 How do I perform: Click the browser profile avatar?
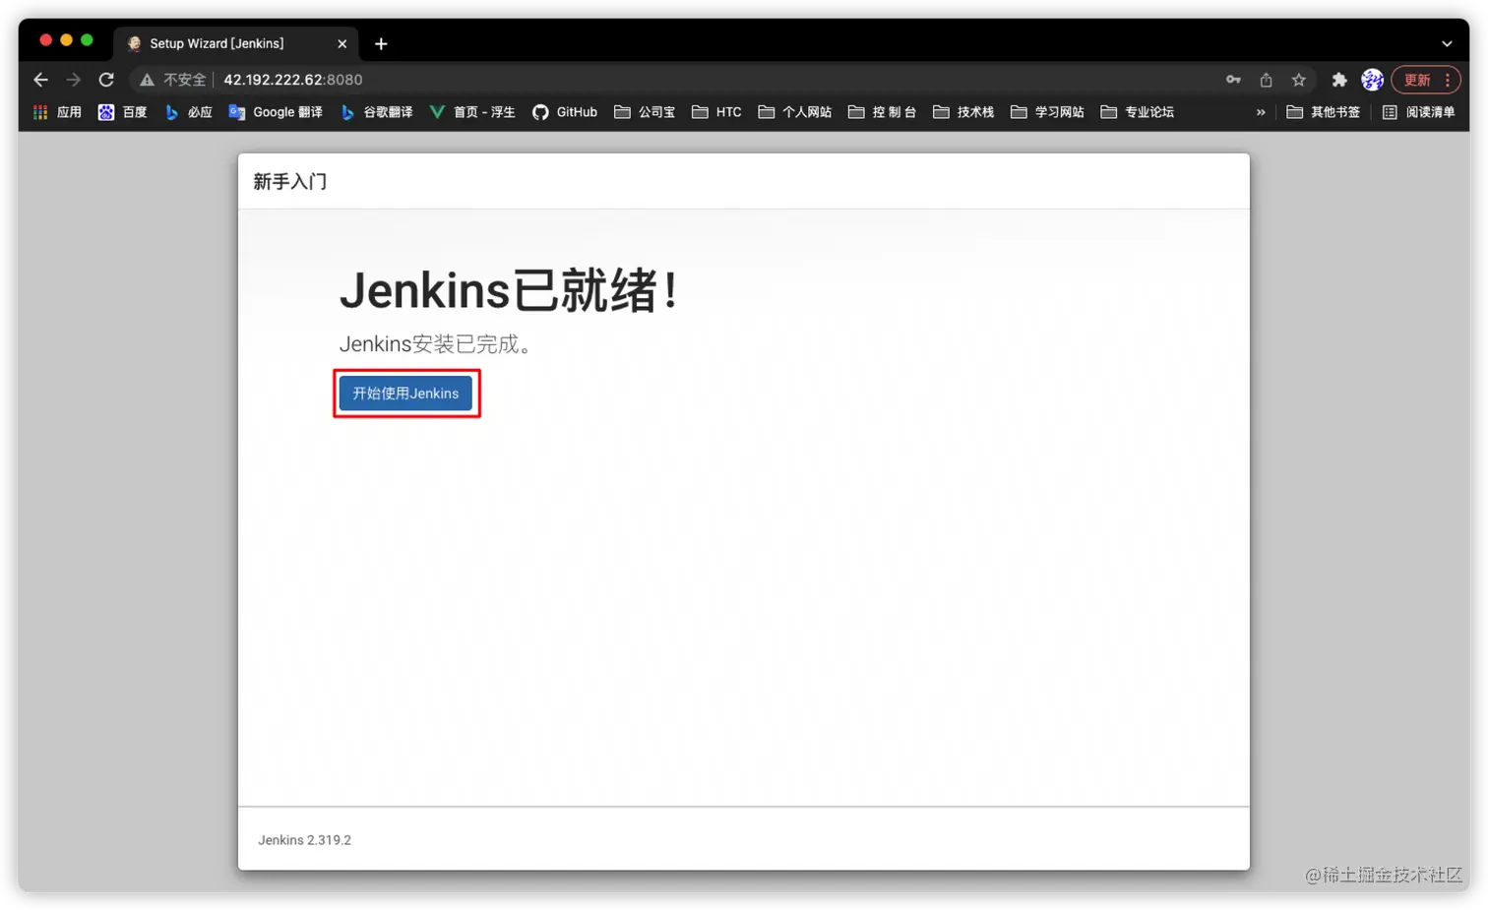1372,80
